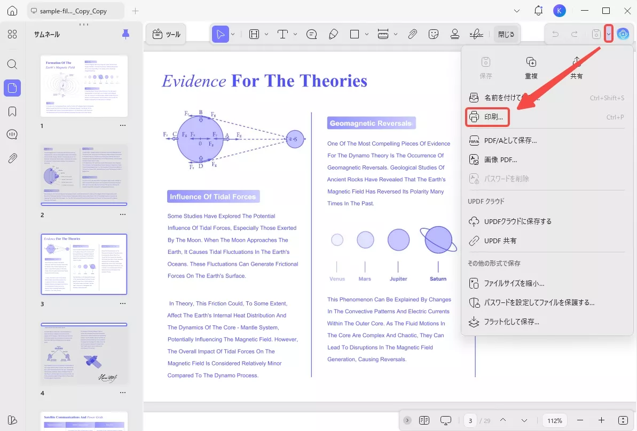Open the ツール tools menu
637x431 pixels.
(x=167, y=35)
